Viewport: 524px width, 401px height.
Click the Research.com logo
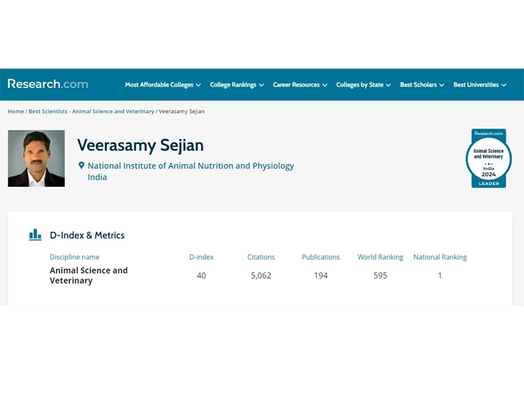tap(48, 84)
